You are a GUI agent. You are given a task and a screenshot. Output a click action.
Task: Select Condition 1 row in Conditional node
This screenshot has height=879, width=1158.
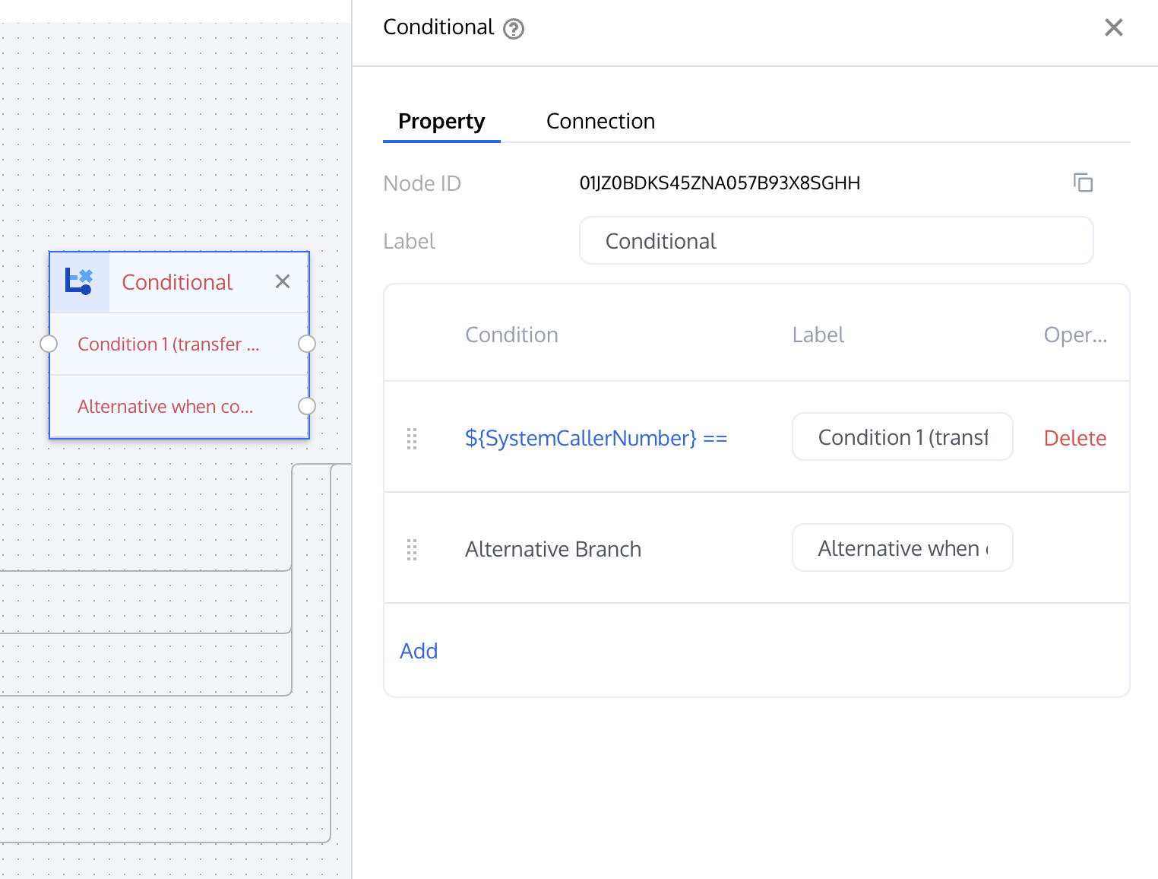pos(169,344)
